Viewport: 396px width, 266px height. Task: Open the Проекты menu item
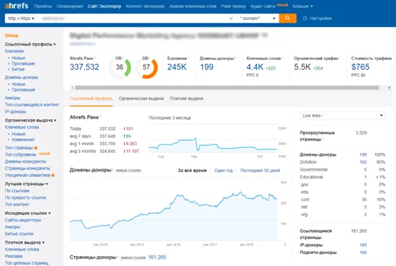tap(43, 6)
